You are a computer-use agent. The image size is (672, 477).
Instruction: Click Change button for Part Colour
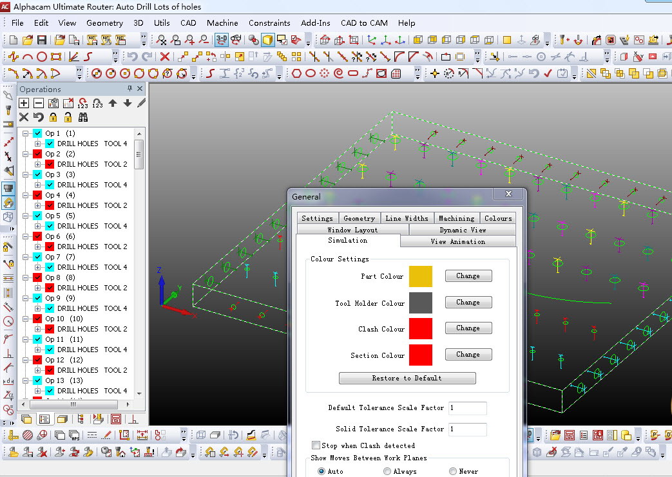[x=468, y=276]
